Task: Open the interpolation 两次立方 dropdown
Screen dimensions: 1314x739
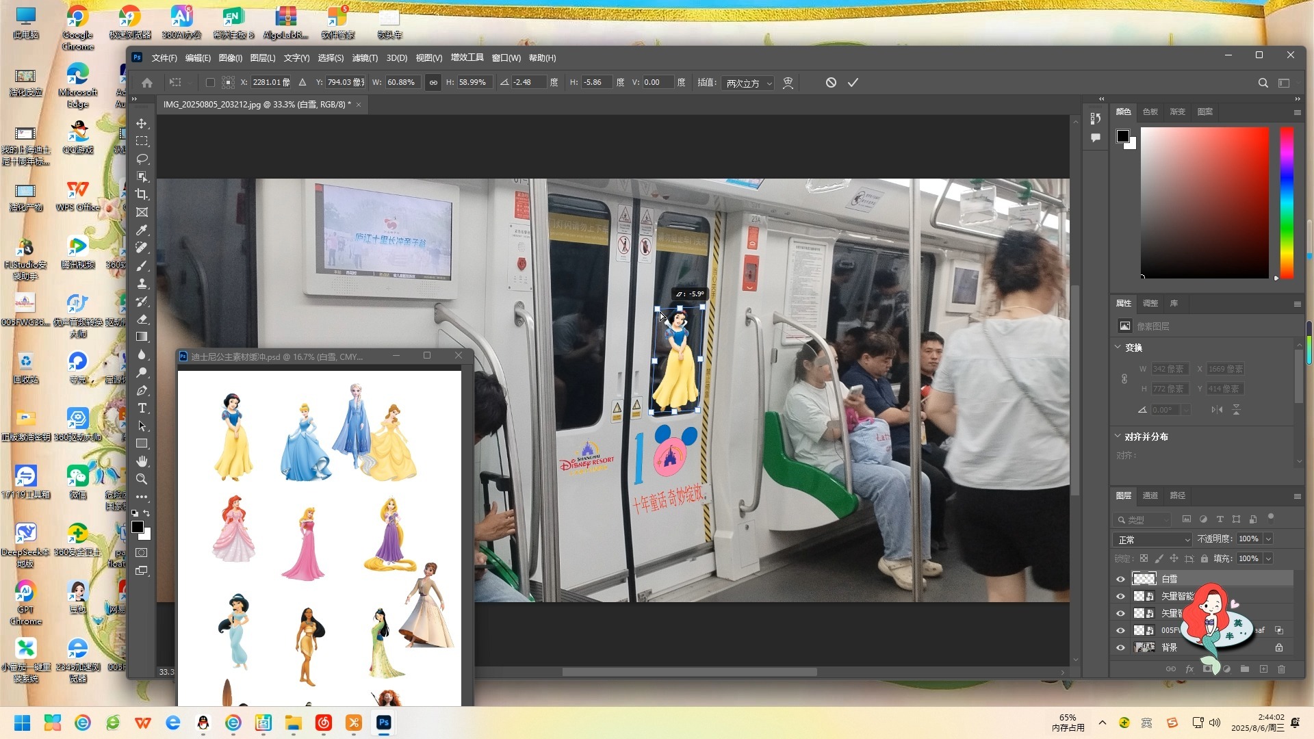Action: (749, 83)
